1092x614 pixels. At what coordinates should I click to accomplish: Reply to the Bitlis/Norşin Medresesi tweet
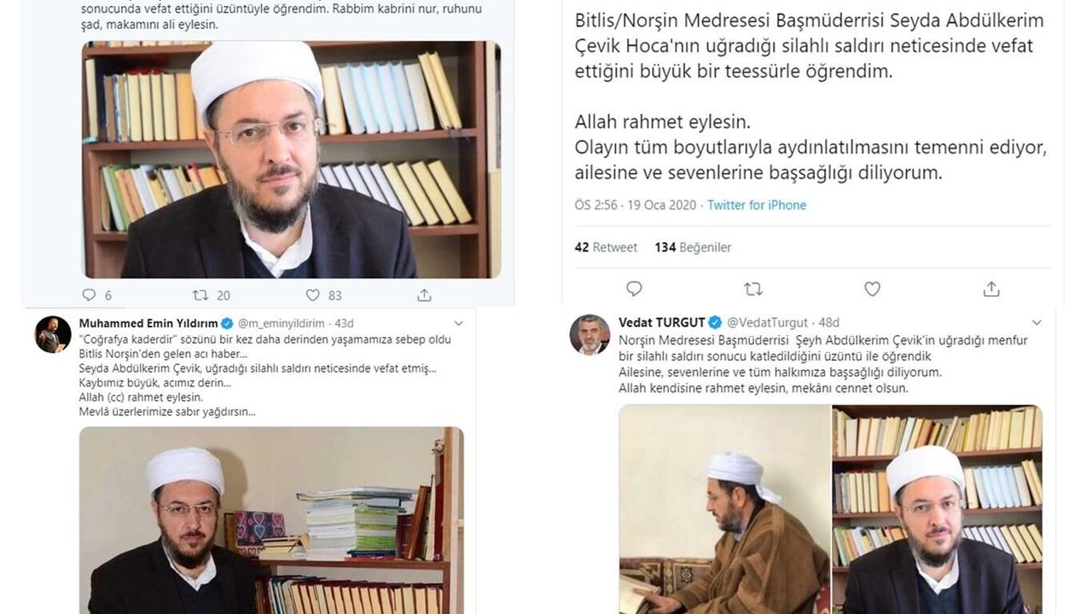tap(634, 289)
